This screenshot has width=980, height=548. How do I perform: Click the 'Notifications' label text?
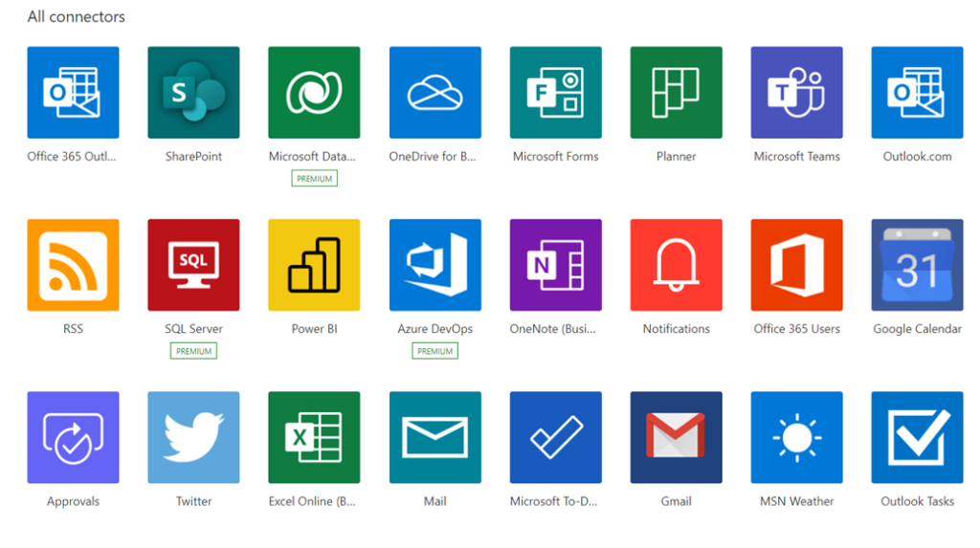pyautogui.click(x=677, y=329)
